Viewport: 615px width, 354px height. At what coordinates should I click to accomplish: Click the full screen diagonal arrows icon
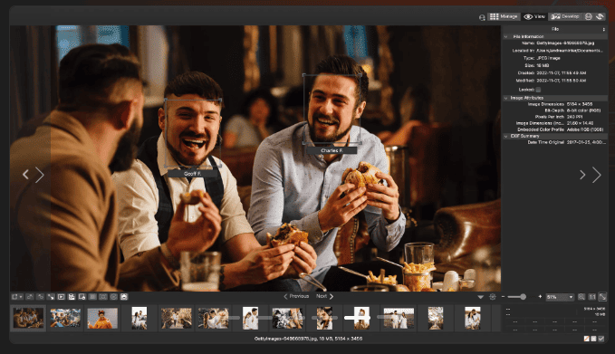pyautogui.click(x=51, y=297)
